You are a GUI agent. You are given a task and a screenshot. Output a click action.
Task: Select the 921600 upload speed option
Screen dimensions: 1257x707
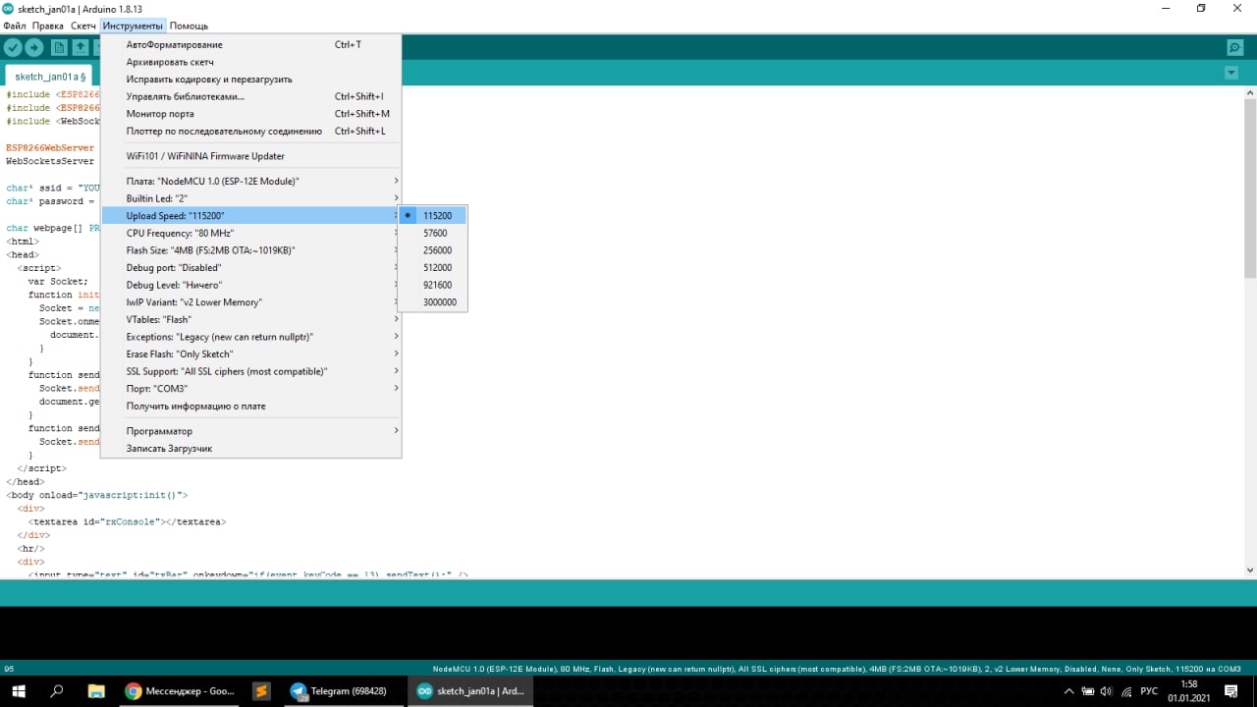point(433,285)
